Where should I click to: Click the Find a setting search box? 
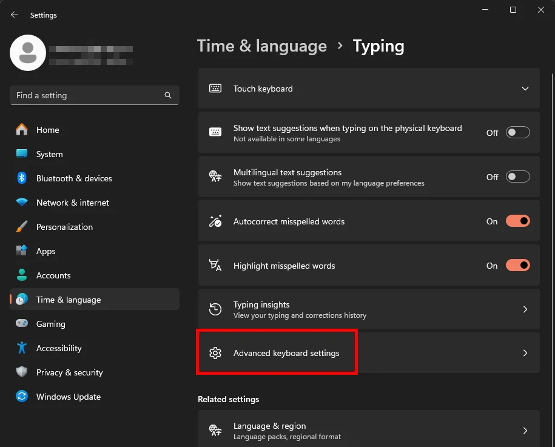tap(95, 95)
